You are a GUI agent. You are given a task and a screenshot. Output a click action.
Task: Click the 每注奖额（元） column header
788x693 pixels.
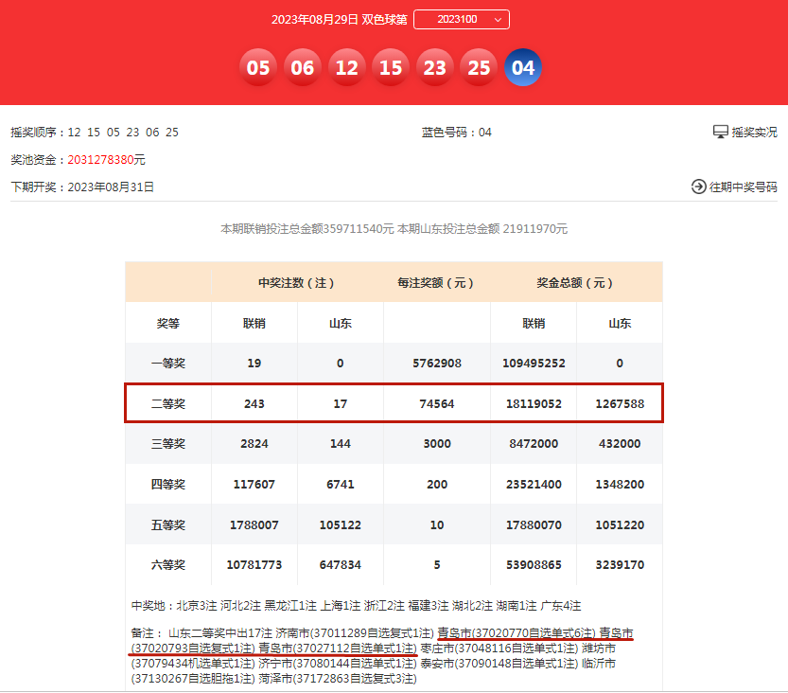click(x=437, y=283)
